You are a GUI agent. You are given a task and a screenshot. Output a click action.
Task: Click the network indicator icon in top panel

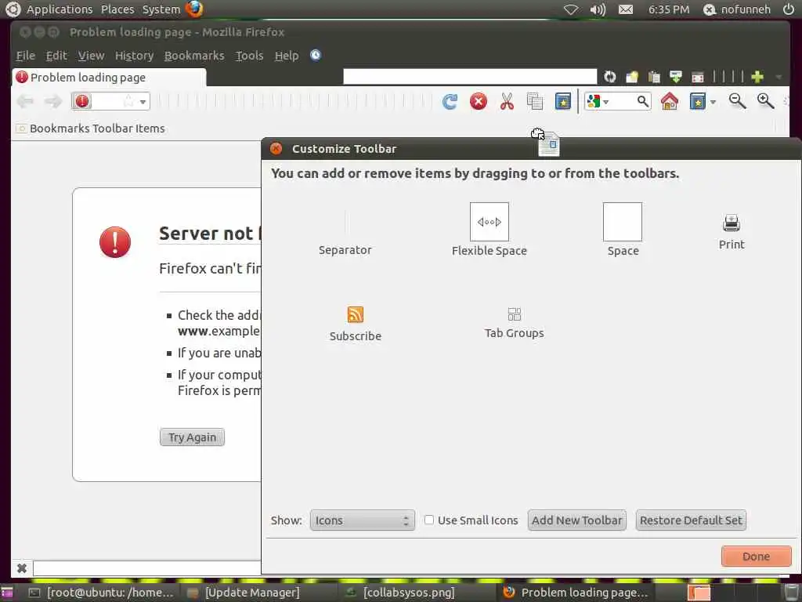coord(571,9)
